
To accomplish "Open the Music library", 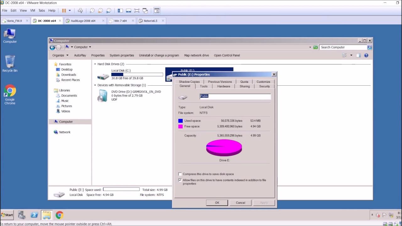I will point(65,101).
